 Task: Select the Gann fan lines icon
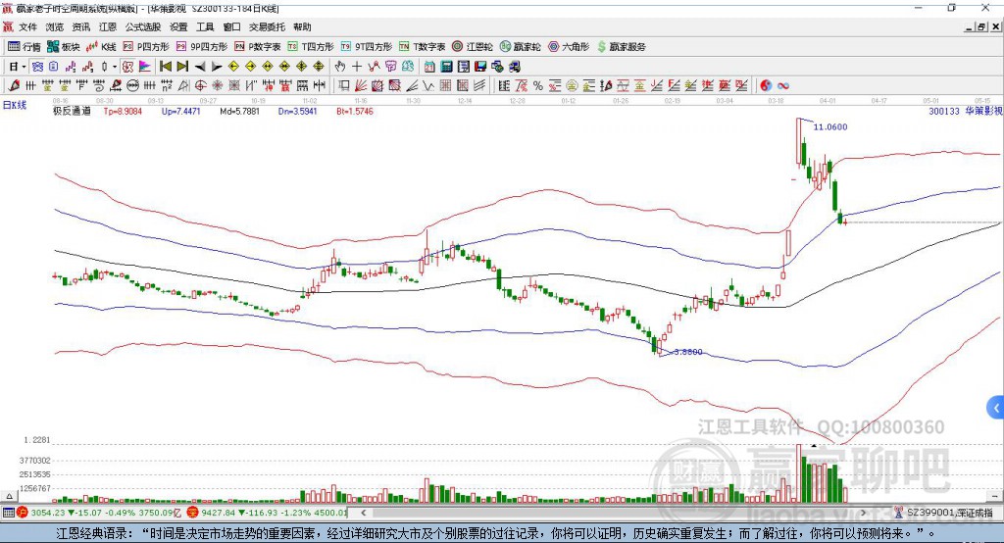[361, 86]
